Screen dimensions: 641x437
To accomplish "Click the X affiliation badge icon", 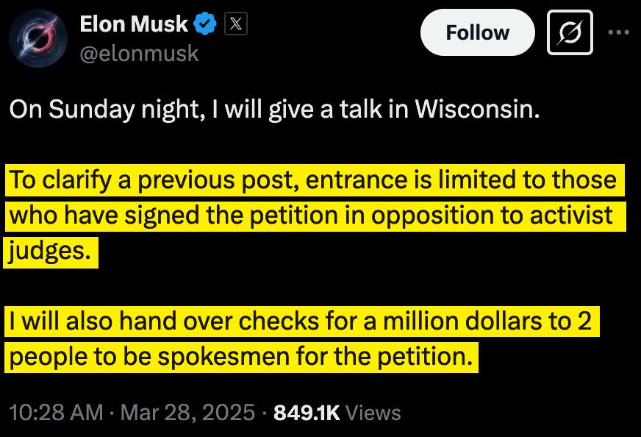I will [x=236, y=24].
